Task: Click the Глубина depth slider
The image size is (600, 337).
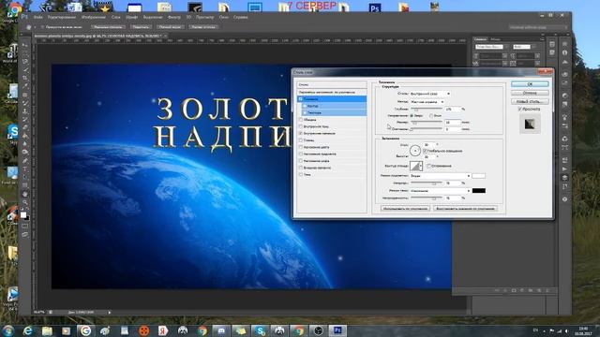Action: (x=427, y=110)
